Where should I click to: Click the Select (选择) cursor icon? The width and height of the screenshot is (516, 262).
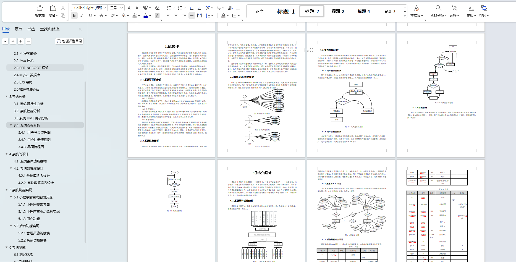pos(454,8)
